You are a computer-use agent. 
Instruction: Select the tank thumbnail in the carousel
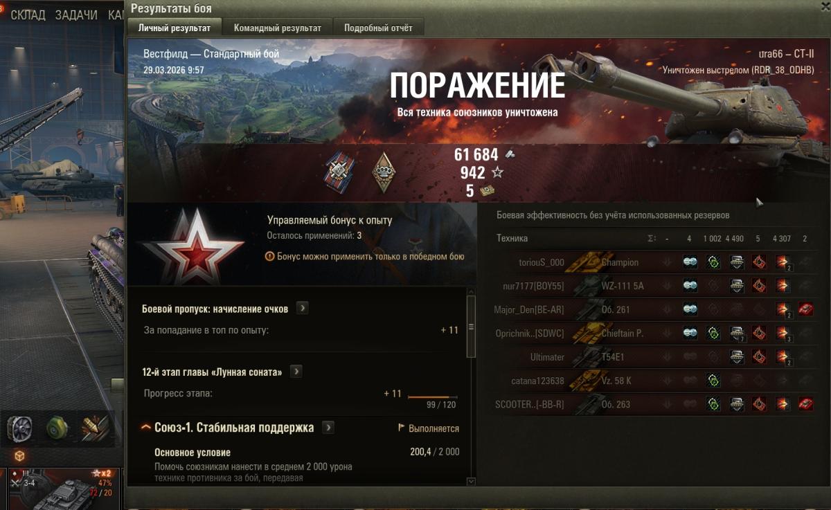tap(61, 489)
